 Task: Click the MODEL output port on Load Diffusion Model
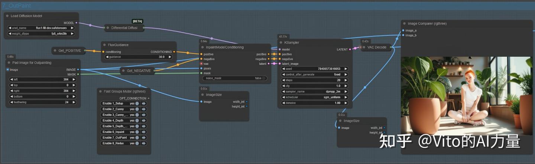pyautogui.click(x=77, y=23)
